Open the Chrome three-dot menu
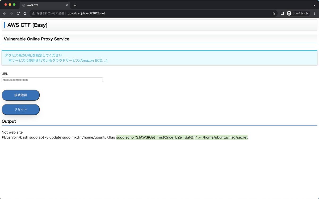Screen dimensions: 319x199 tap(314, 13)
